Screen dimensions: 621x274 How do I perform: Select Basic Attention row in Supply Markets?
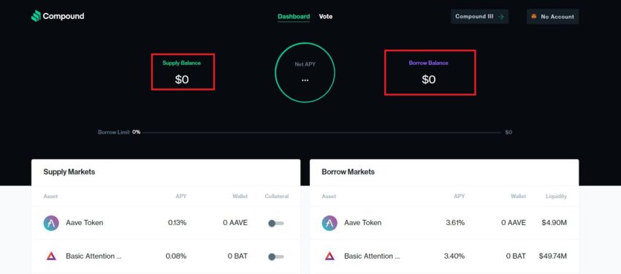click(166, 256)
